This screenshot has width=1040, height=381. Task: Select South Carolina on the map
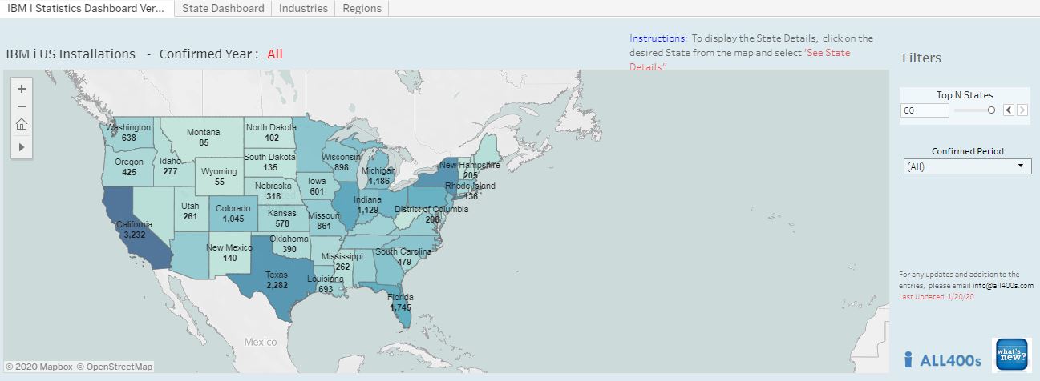pos(404,256)
